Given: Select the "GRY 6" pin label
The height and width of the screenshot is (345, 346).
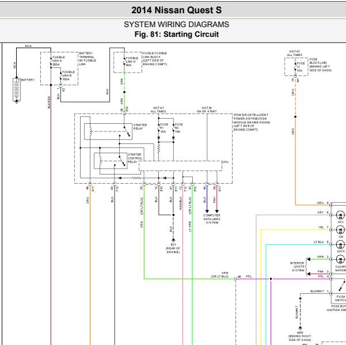Looking at the screenshot, I should tap(323, 213).
